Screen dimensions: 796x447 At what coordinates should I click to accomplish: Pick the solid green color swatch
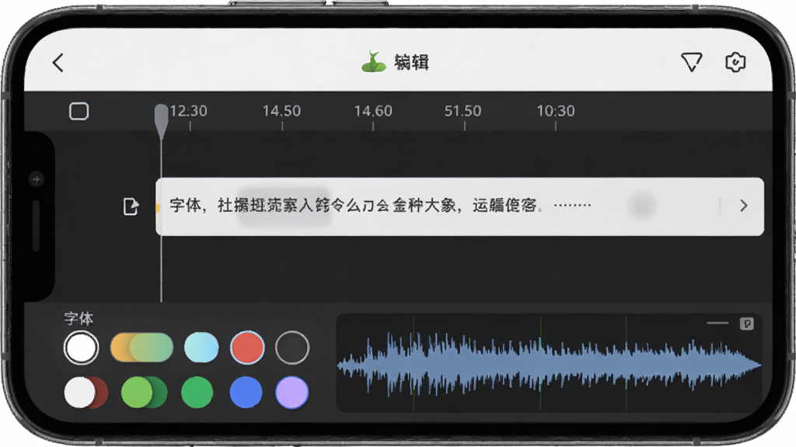[197, 392]
